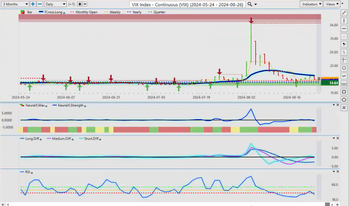This screenshot has height=206, width=349.
Task: Expand the NeuralX panel options arrow
Action: coord(333,105)
